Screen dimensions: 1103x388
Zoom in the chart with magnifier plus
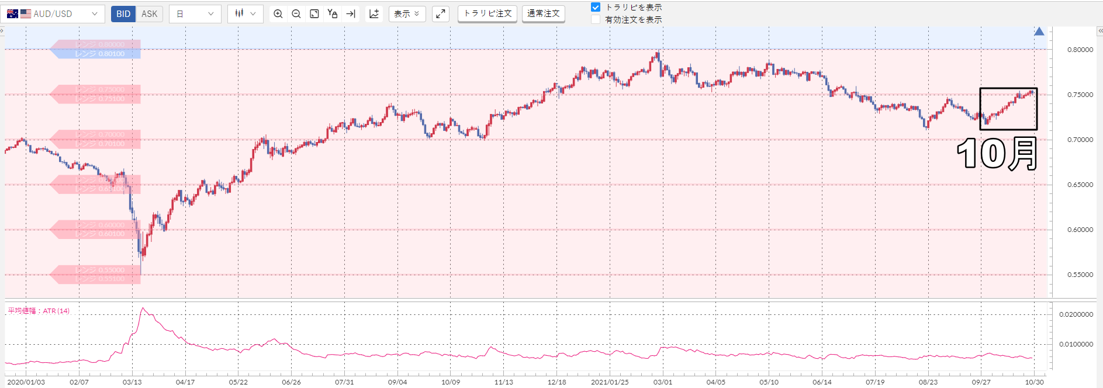(x=278, y=13)
